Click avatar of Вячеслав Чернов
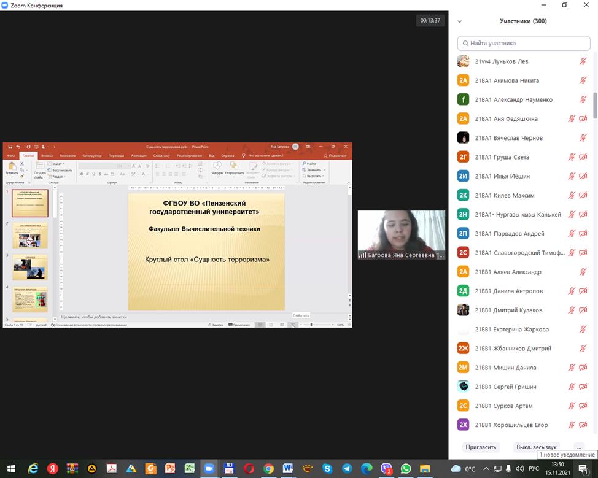The height and width of the screenshot is (478, 598). click(x=464, y=138)
